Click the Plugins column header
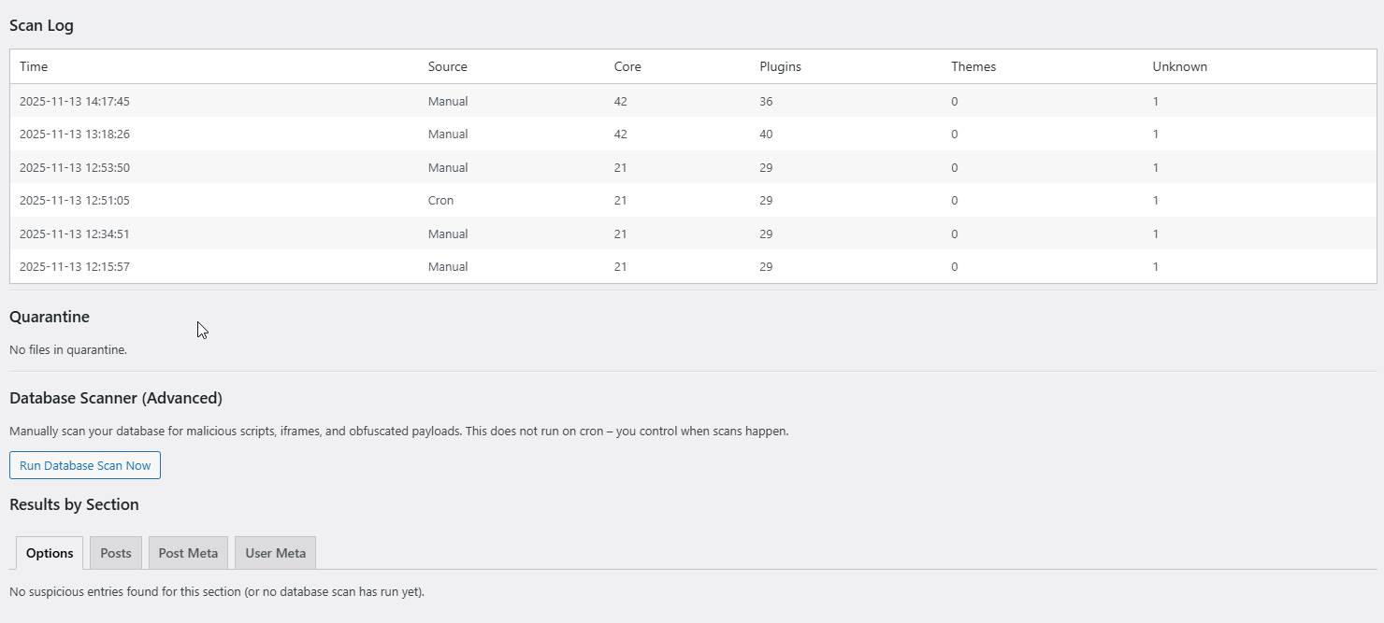The width and height of the screenshot is (1384, 623). [x=780, y=66]
